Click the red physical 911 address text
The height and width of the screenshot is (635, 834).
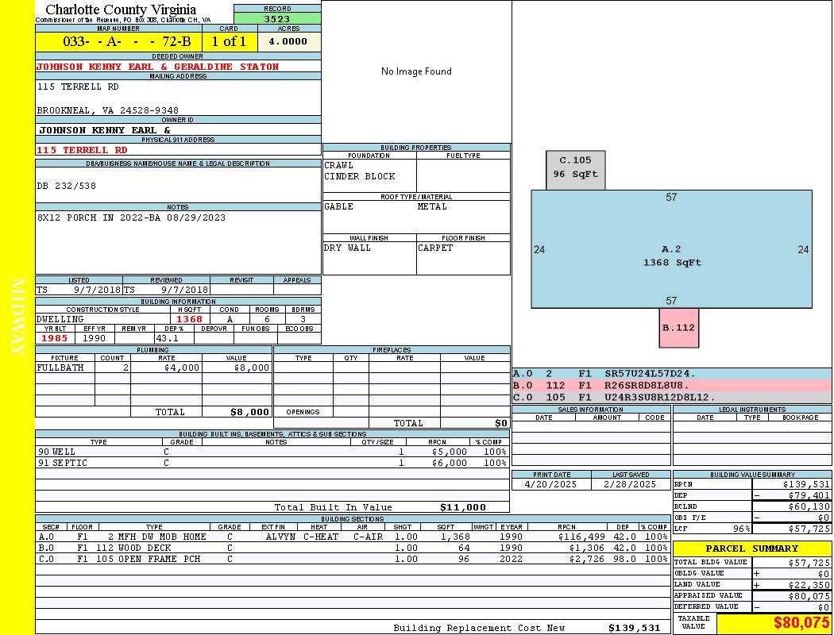pyautogui.click(x=82, y=150)
